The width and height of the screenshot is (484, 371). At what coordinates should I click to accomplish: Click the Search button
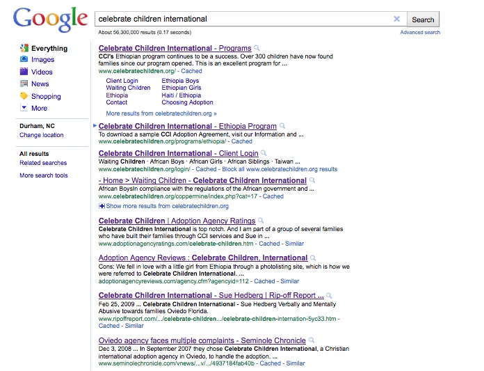click(423, 19)
